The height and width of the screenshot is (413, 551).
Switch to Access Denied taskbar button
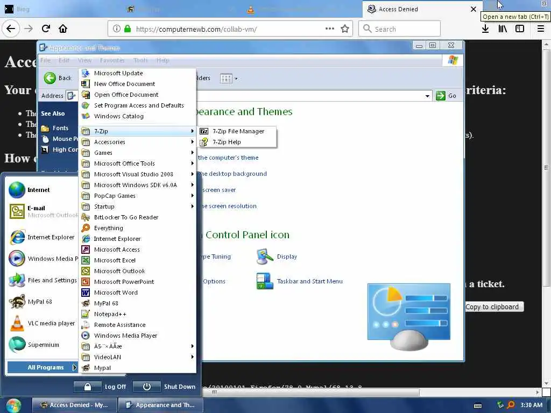tap(74, 405)
